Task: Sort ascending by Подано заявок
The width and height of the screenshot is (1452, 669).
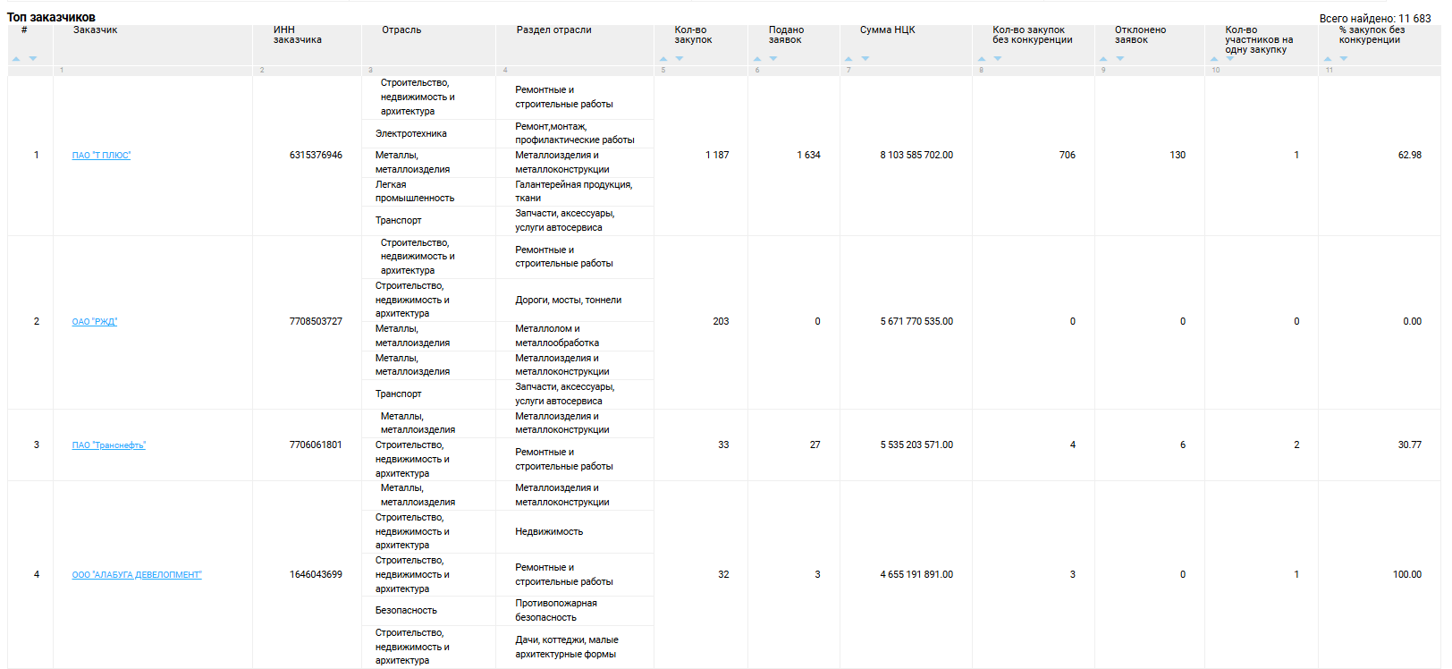Action: click(757, 59)
